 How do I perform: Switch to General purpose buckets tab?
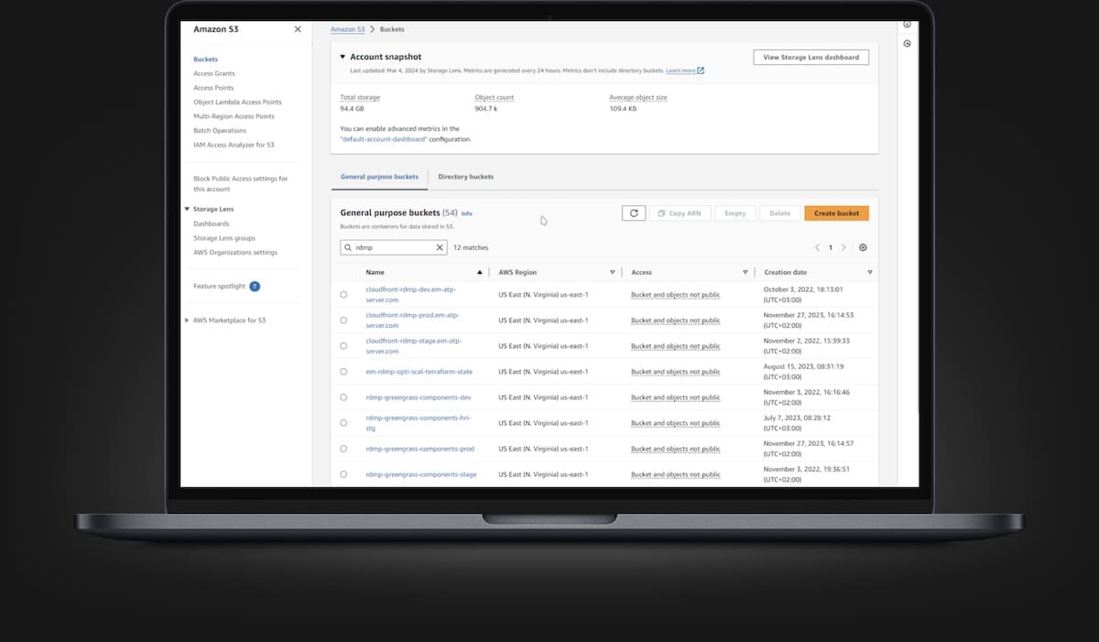click(379, 177)
